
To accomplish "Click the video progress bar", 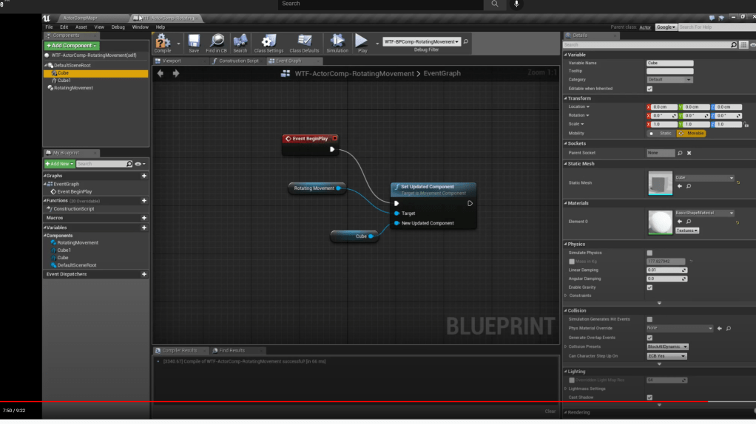I will pos(370,402).
